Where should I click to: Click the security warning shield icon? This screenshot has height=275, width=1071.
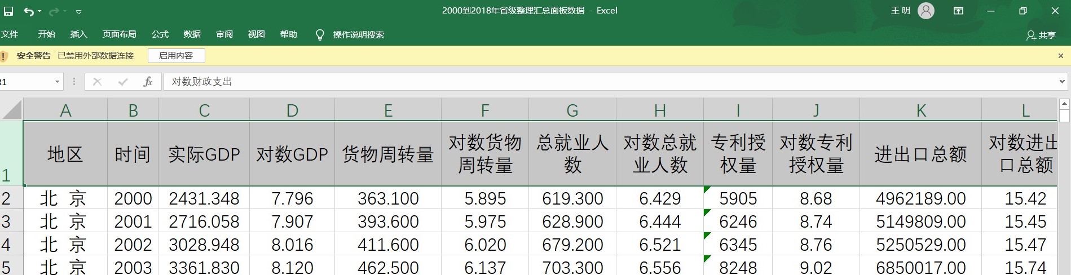point(3,56)
